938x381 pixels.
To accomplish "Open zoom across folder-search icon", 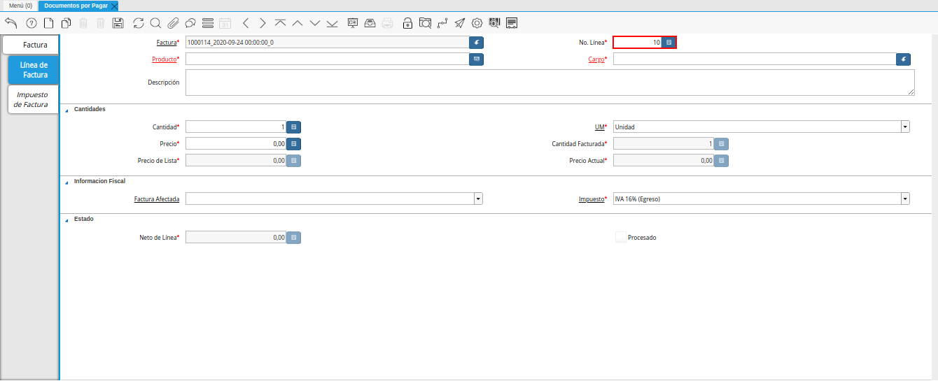I will (x=425, y=22).
